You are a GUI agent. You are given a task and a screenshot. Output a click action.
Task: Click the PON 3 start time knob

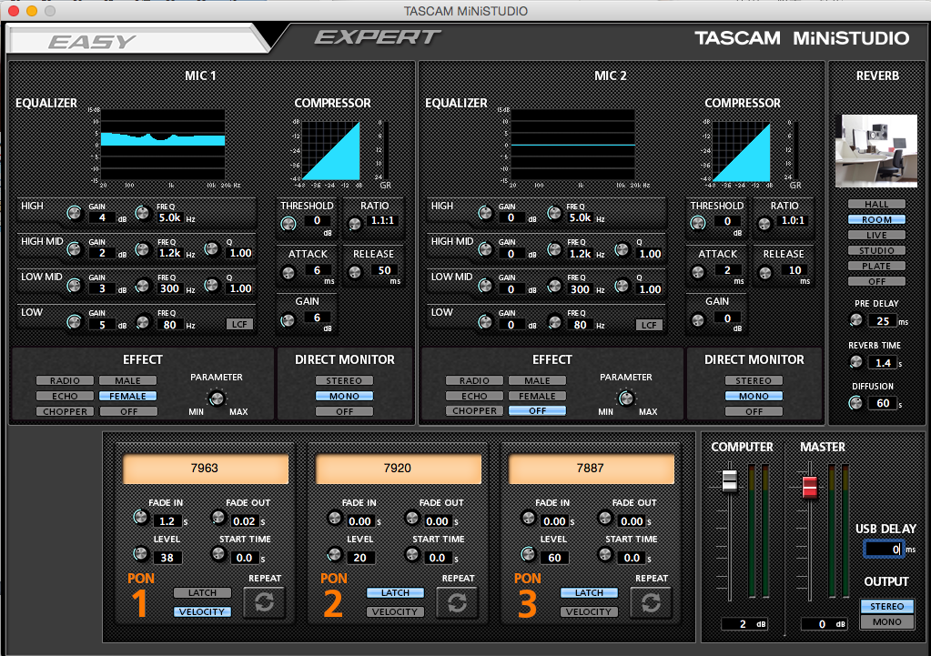tap(605, 554)
